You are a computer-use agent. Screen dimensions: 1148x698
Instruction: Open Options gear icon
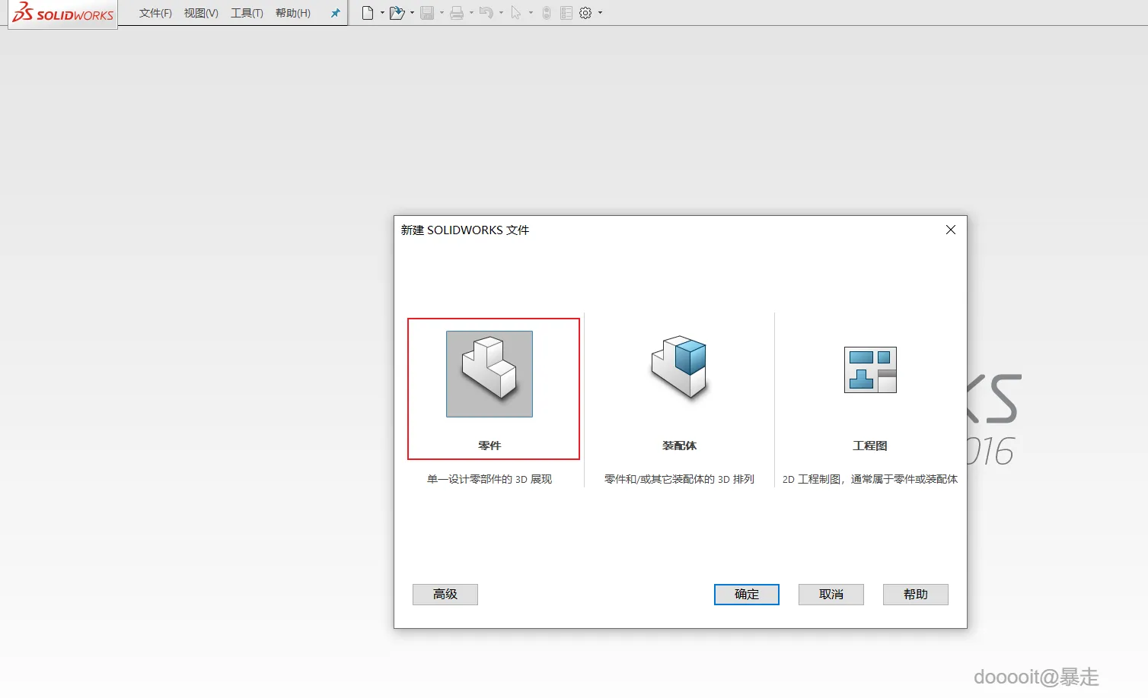[x=585, y=13]
